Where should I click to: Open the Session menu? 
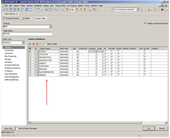coord(30,6)
